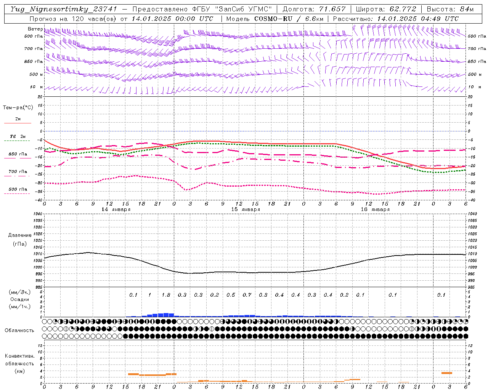Click the 0.5 precipitation amount value

(231, 295)
